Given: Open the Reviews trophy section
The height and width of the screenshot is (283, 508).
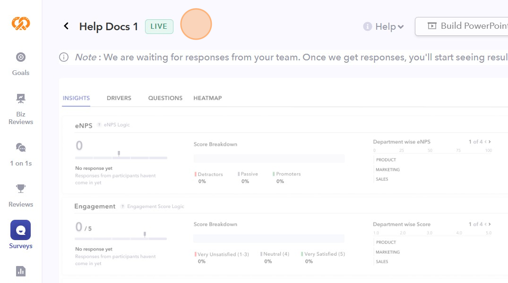Looking at the screenshot, I should click(x=21, y=195).
